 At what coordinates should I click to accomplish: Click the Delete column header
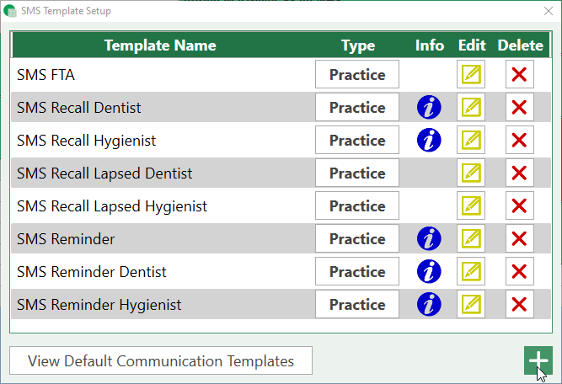click(521, 45)
